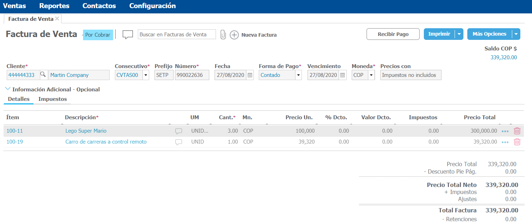Open more options dots for item 100-19
This screenshot has height=224, width=532.
[x=505, y=142]
